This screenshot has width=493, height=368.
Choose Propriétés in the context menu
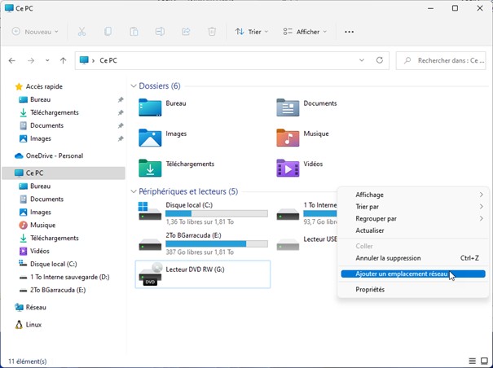370,290
